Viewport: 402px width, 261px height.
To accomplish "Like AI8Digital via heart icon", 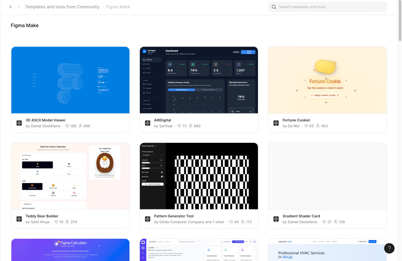I will pos(179,126).
